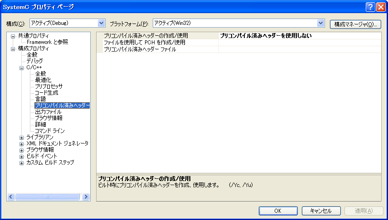Collapse the C/C++ tree node
The image size is (388, 220).
(x=21, y=68)
